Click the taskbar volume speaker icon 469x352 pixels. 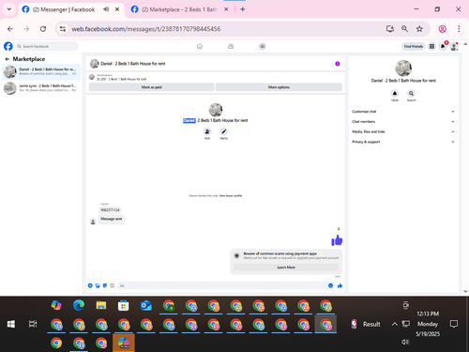405,342
